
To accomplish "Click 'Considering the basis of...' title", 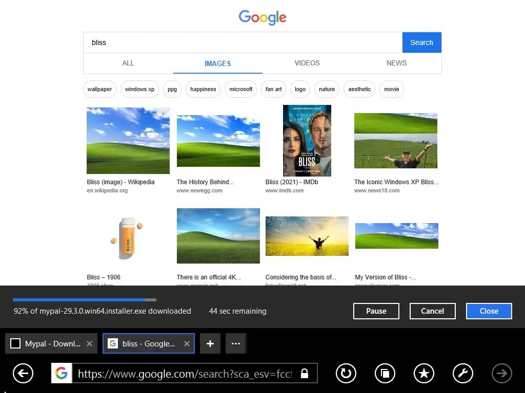I will tap(300, 277).
